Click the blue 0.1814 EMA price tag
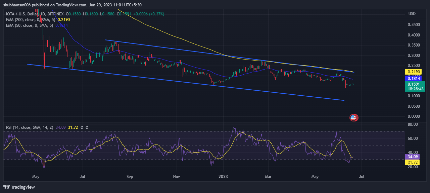 (x=414, y=78)
